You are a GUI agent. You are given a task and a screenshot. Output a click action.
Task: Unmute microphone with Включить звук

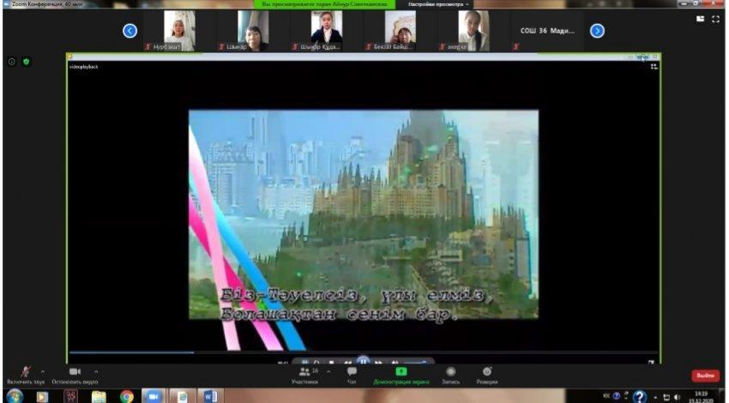tap(26, 376)
